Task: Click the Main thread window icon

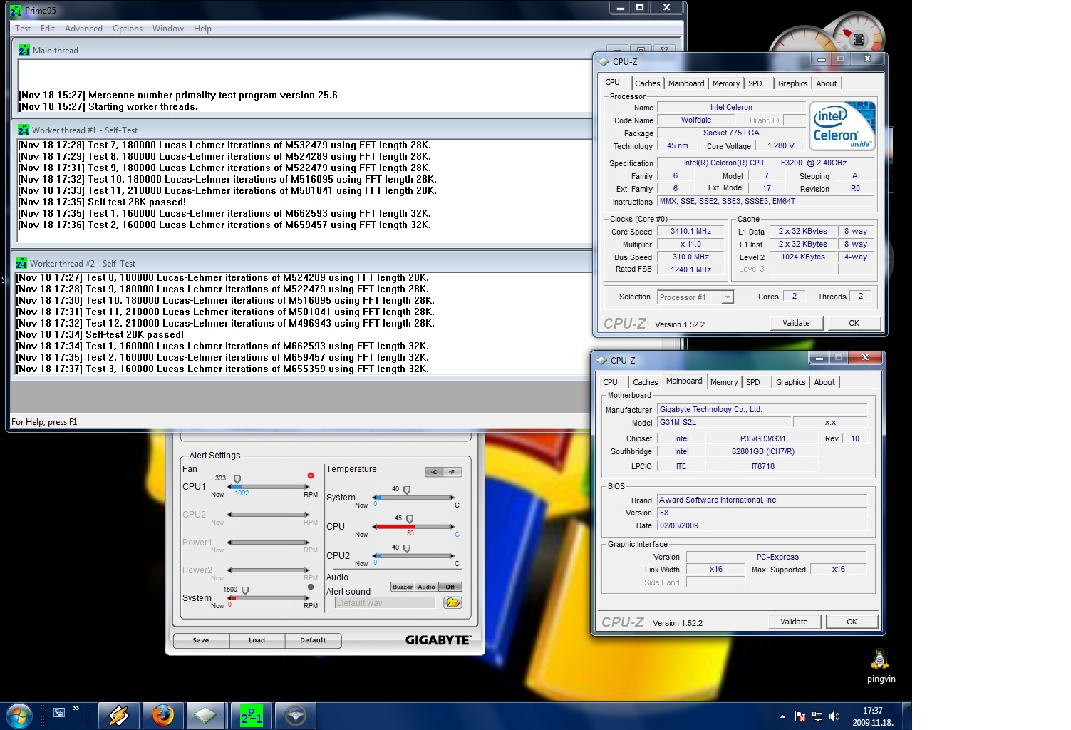Action: (24, 50)
